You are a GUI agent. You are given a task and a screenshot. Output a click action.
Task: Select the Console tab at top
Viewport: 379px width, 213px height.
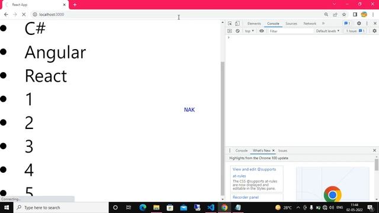(x=273, y=24)
